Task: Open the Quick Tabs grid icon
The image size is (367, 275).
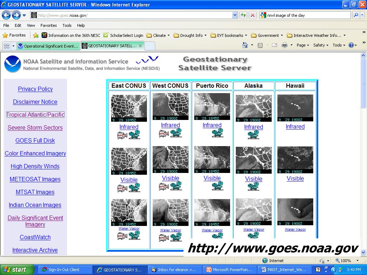Action: point(7,46)
